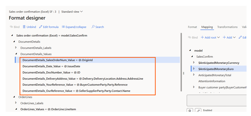Click the Expand/collapse button label
The image size is (251, 116).
[76, 27]
